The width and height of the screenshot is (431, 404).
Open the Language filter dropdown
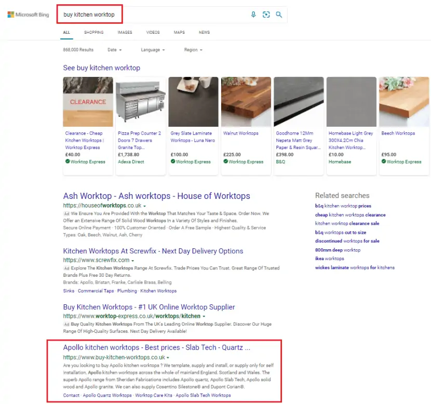click(153, 50)
